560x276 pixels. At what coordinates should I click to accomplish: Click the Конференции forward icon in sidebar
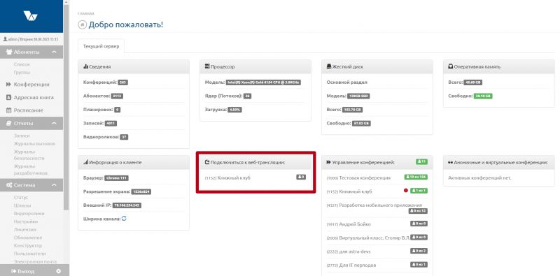[9, 85]
